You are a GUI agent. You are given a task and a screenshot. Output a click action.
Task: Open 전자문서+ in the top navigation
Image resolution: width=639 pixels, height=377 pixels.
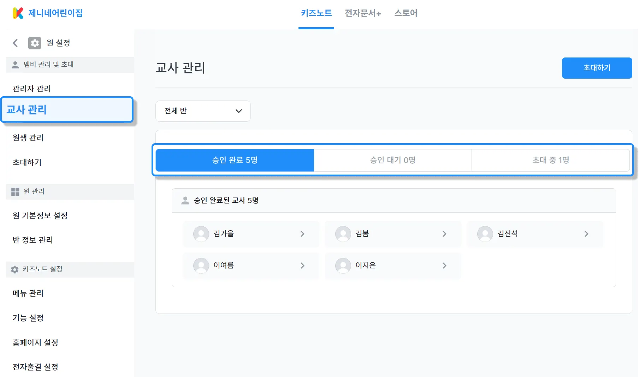tap(363, 13)
